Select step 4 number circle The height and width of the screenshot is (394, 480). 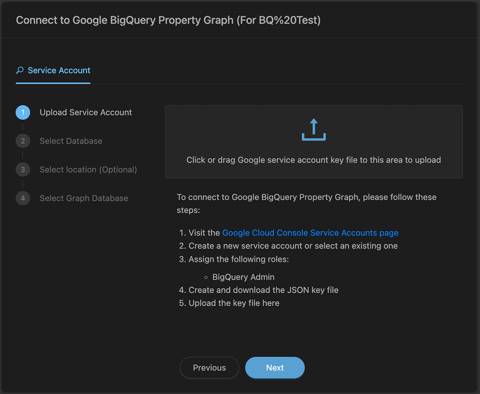tap(23, 198)
